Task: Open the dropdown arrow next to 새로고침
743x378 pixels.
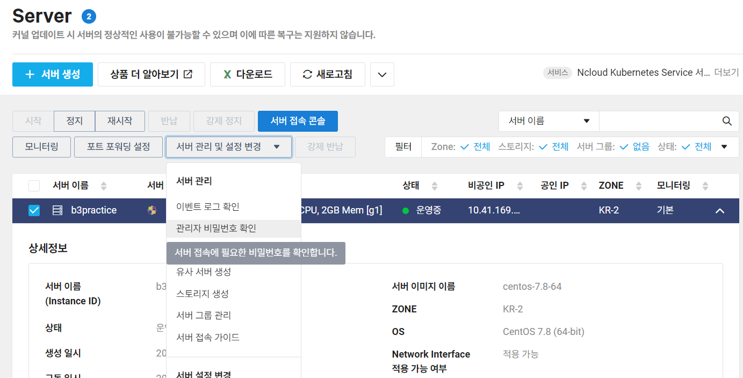Action: (x=381, y=74)
